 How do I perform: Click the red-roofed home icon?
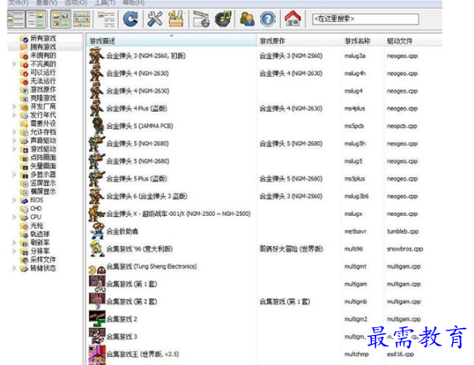293,19
